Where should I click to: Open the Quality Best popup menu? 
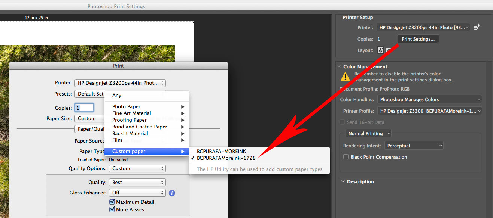tap(137, 183)
